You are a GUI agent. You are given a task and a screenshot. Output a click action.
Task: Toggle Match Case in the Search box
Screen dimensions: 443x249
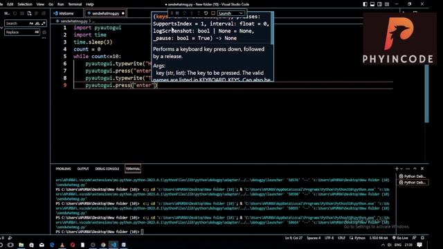(x=31, y=24)
